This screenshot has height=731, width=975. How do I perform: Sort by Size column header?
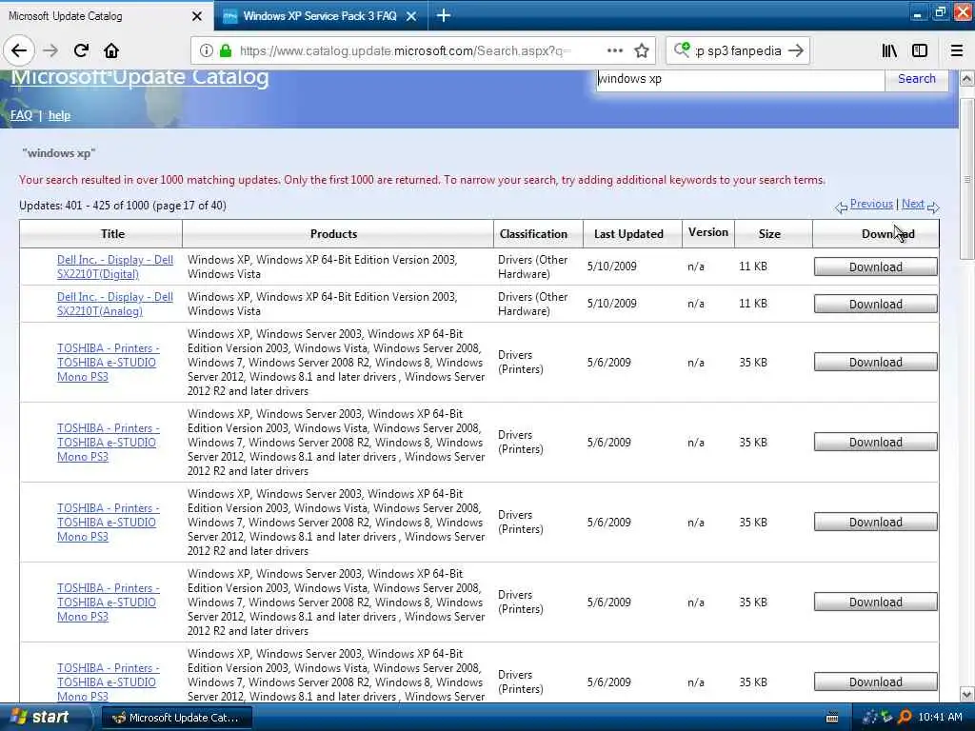[x=769, y=234]
